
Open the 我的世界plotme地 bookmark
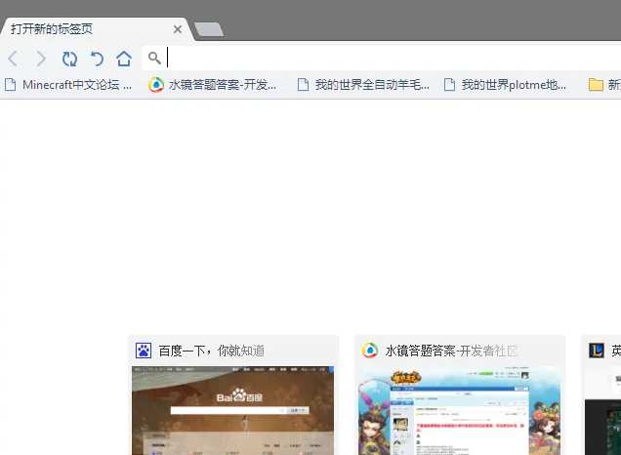point(505,85)
